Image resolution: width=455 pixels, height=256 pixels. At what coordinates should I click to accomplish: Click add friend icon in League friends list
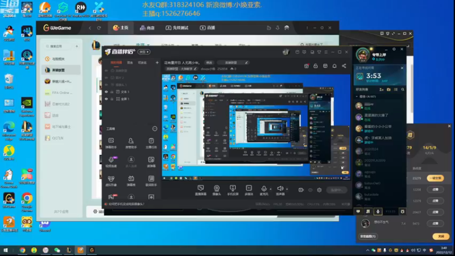[x=381, y=90]
